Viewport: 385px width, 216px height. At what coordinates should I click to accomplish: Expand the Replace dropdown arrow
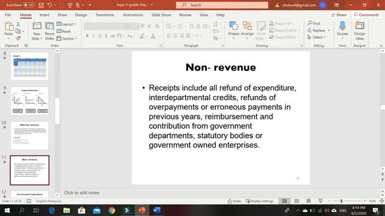point(329,31)
